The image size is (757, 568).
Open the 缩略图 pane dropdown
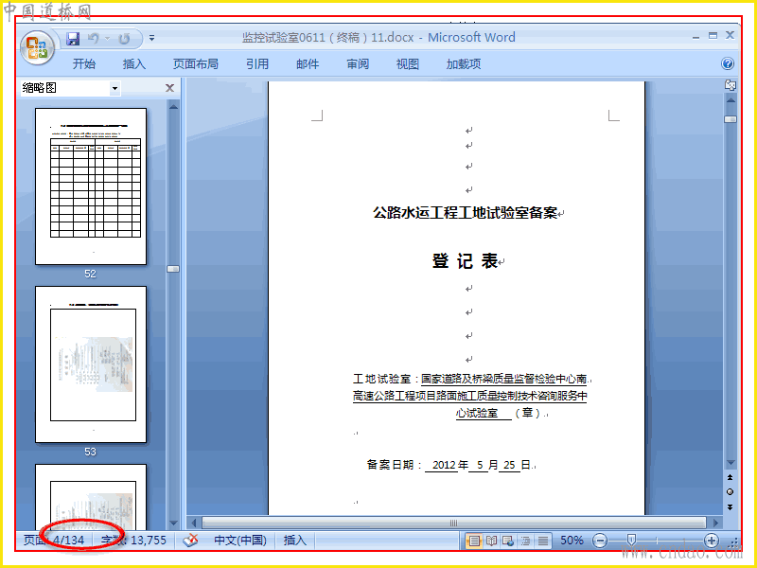[x=114, y=88]
